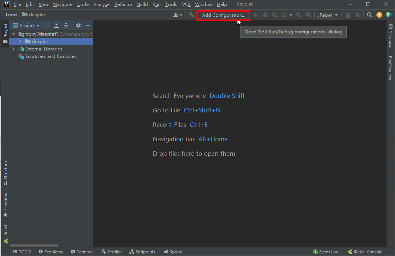Click the Add Configuration button
Screen dimensions: 395x256
(x=223, y=15)
